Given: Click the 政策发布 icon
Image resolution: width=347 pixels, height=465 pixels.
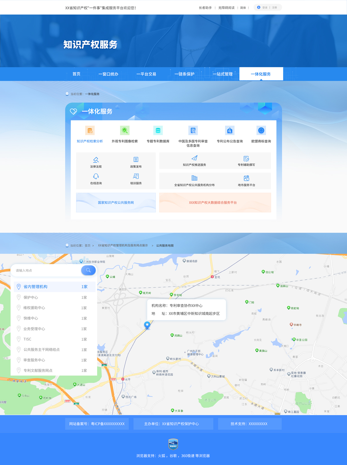Looking at the screenshot, I should tap(136, 159).
